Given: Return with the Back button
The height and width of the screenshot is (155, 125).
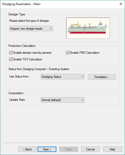Looking at the screenshot, I should 28,149.
